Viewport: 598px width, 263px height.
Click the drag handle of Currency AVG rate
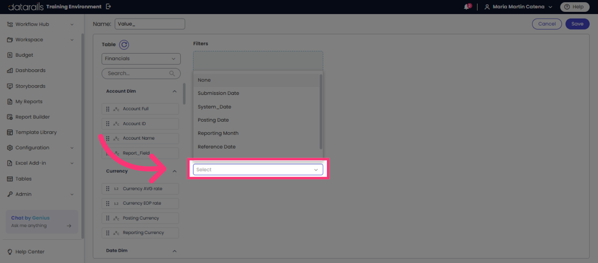[x=108, y=189]
